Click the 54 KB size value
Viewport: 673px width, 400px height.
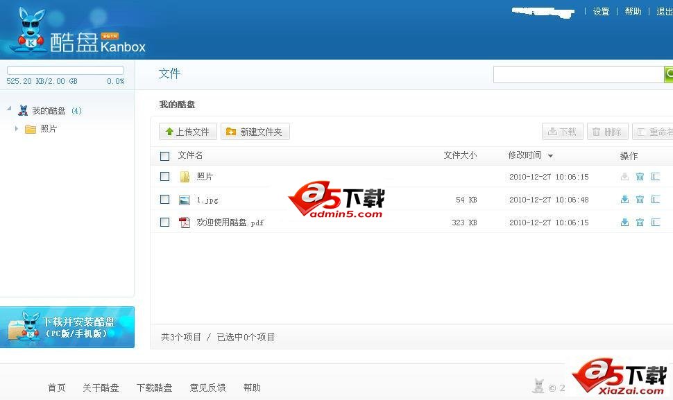click(466, 200)
